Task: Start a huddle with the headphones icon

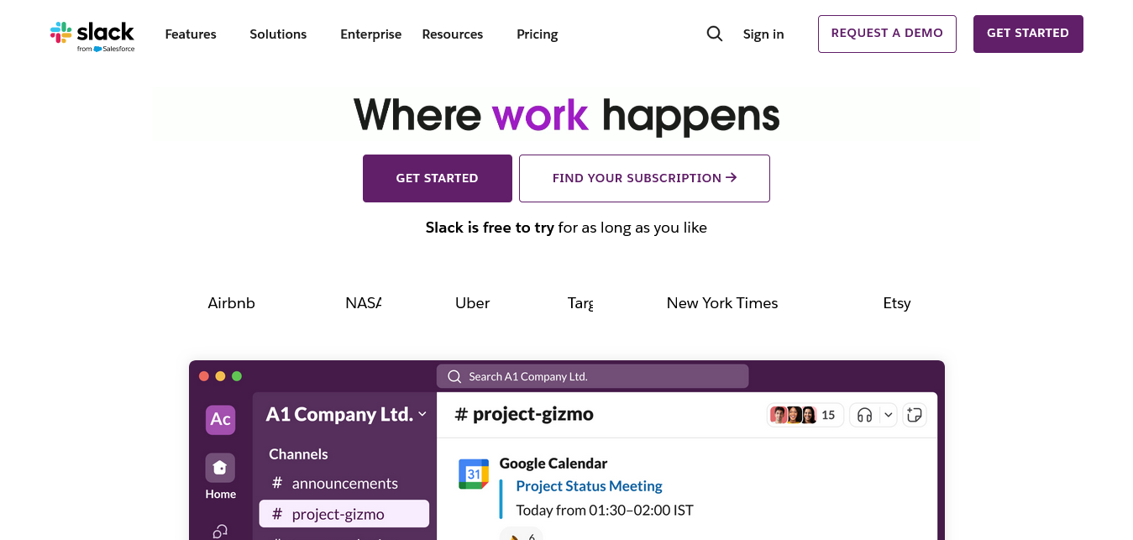Action: (864, 415)
